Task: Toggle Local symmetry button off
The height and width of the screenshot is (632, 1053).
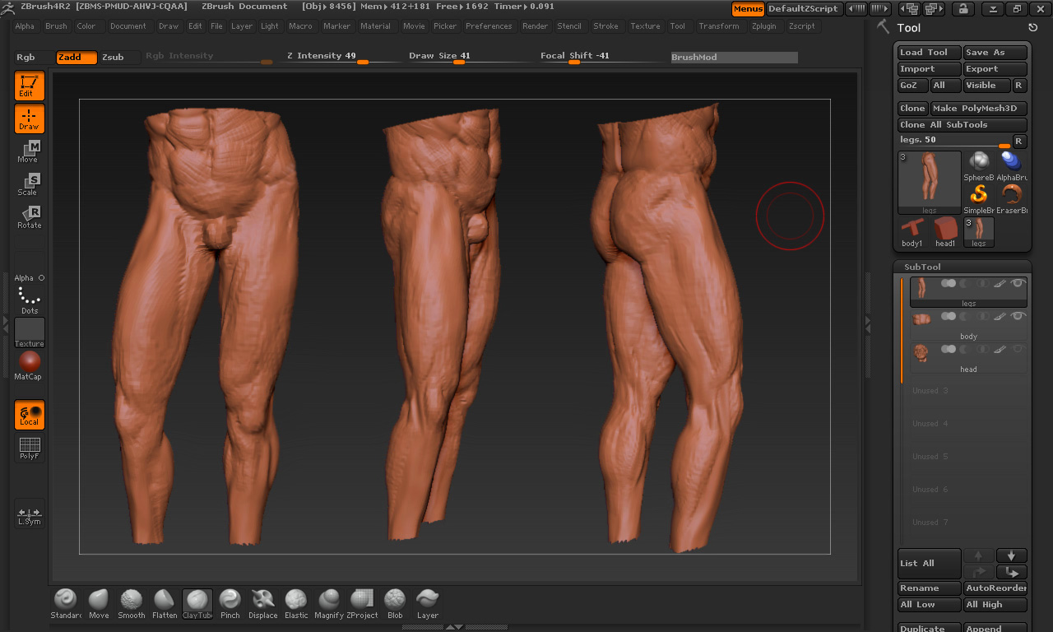Action: click(29, 415)
